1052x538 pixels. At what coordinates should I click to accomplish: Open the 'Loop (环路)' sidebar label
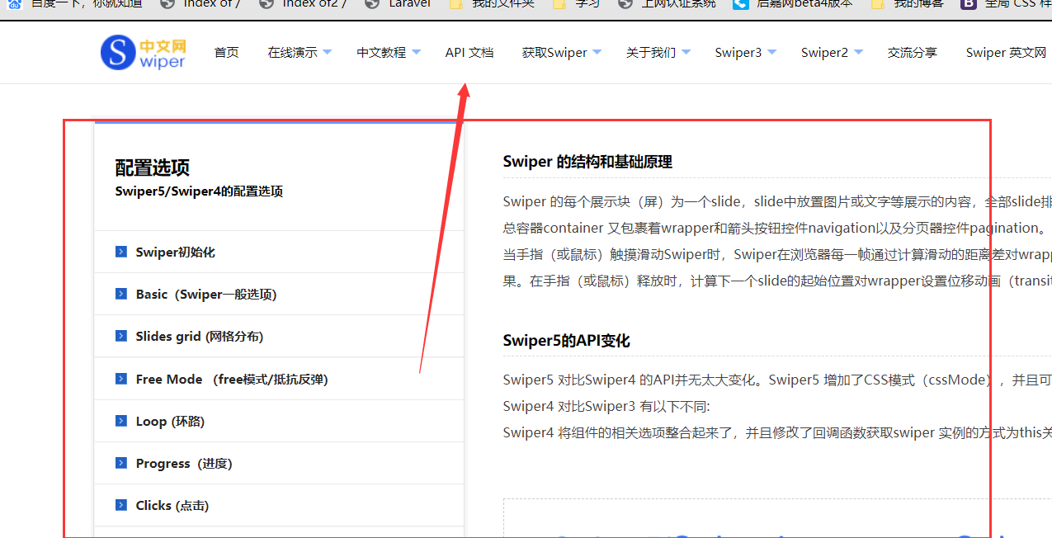point(170,421)
